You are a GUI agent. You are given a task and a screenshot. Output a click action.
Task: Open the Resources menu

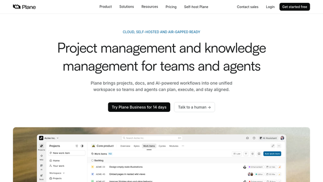(149, 7)
